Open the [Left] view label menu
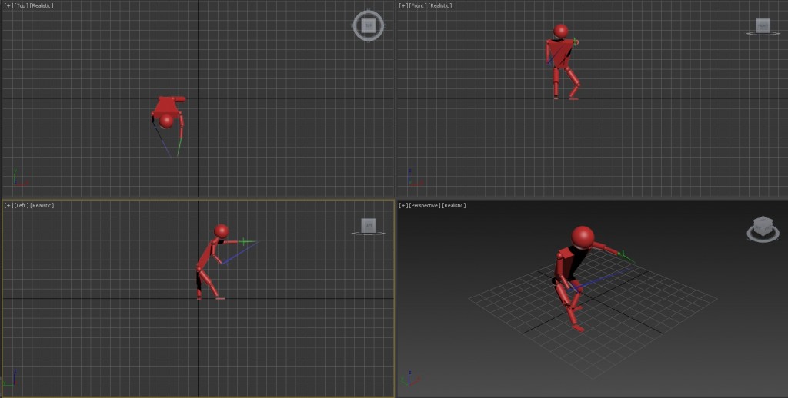This screenshot has width=788, height=398. click(x=22, y=205)
